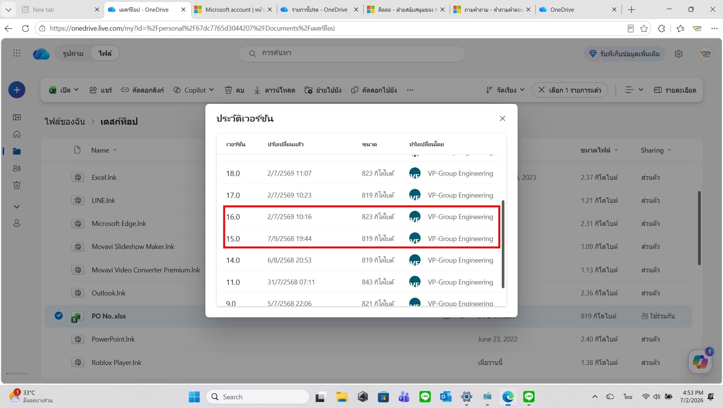Viewport: 723px width, 408px height.
Task: Open the app launcher waffle icon
Action: [x=17, y=53]
